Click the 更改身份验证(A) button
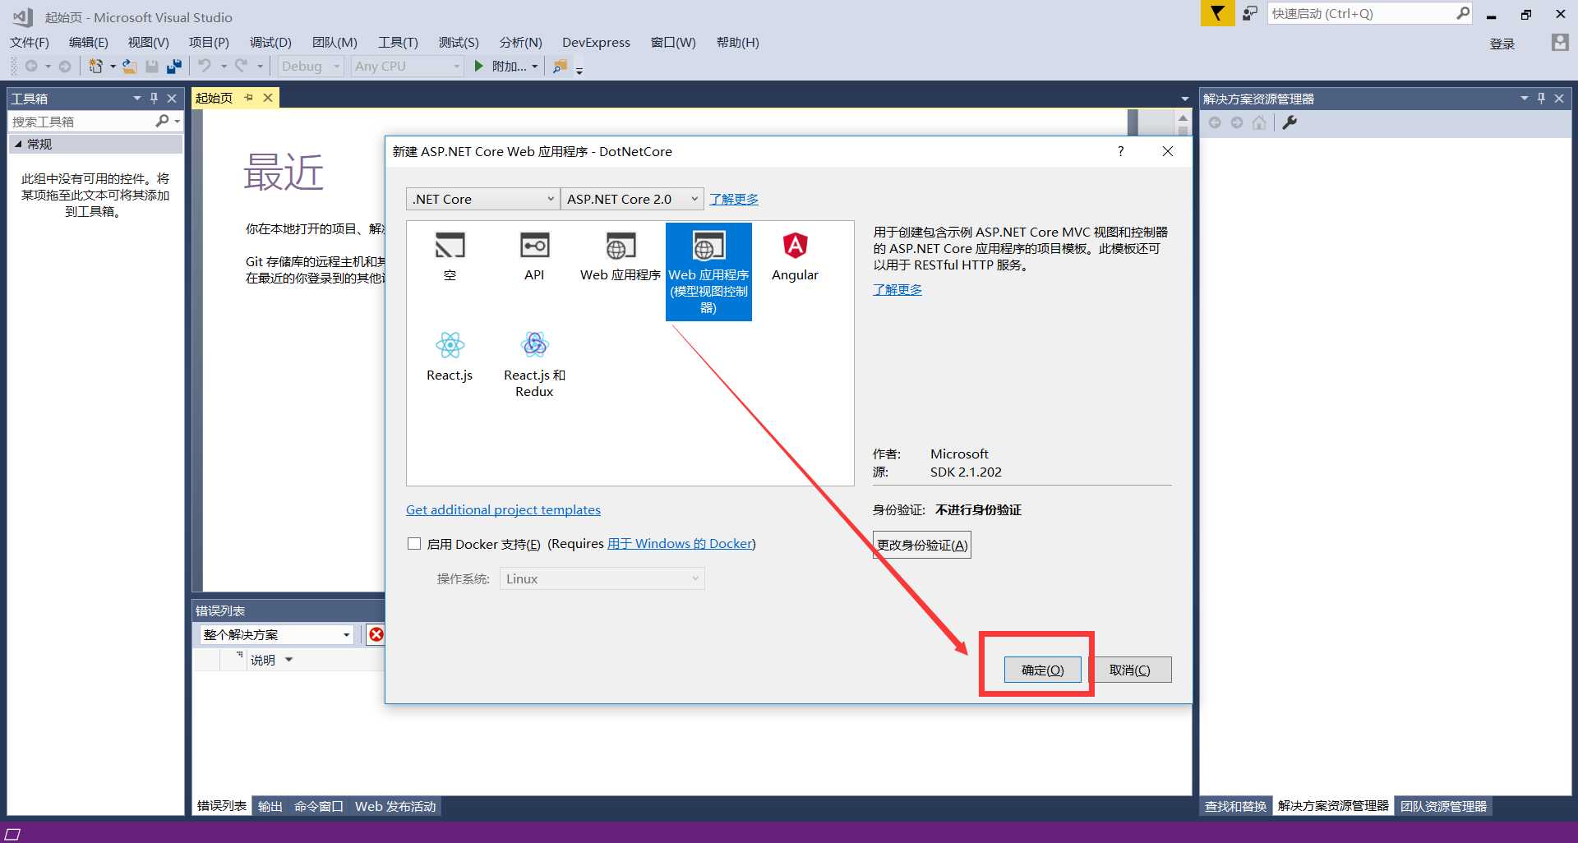Viewport: 1578px width, 843px height. (922, 545)
